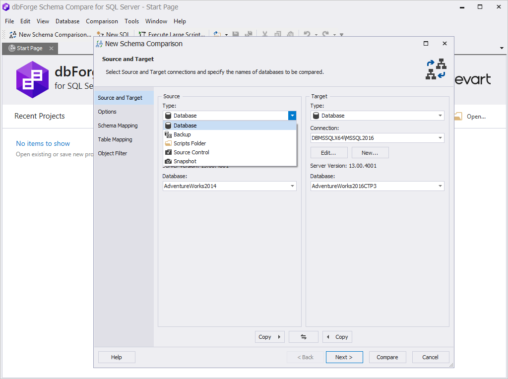508x379 pixels.
Task: Click the Undo icon on the toolbar
Action: pyautogui.click(x=307, y=34)
